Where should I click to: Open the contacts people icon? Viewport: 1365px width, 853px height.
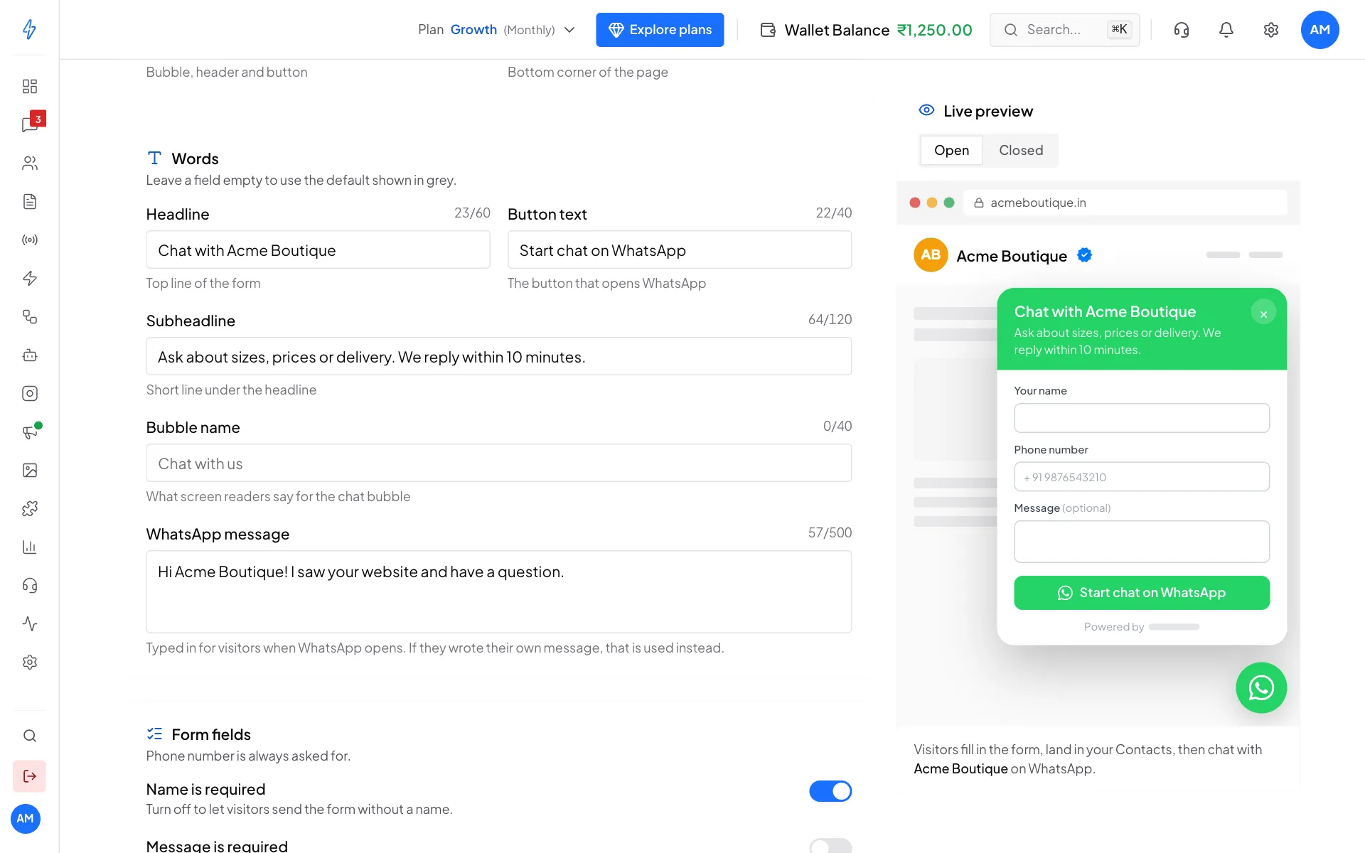click(x=29, y=163)
